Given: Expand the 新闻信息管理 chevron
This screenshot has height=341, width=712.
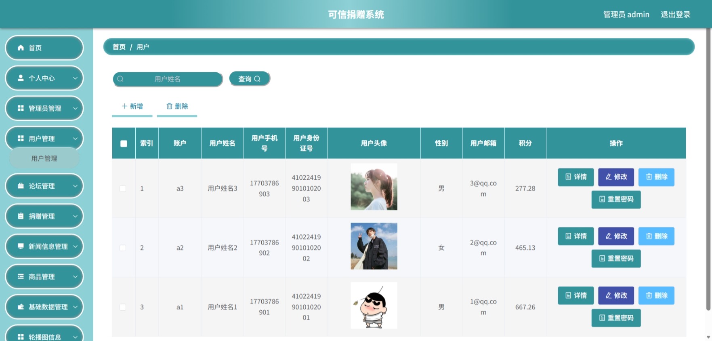Looking at the screenshot, I should coord(75,246).
